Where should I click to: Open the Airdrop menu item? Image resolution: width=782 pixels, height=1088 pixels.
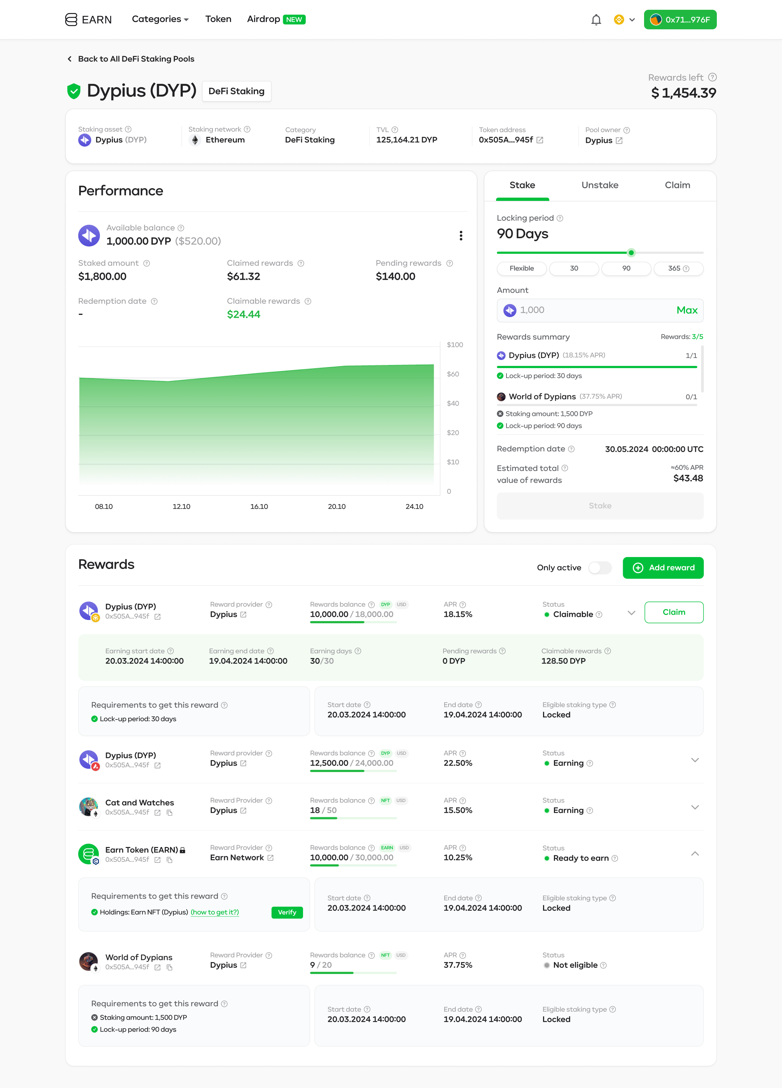[x=264, y=19]
